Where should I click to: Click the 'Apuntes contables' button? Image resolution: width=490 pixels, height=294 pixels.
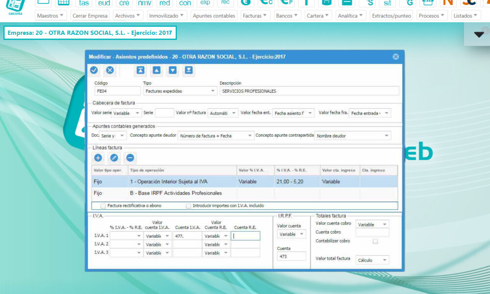pos(214,16)
